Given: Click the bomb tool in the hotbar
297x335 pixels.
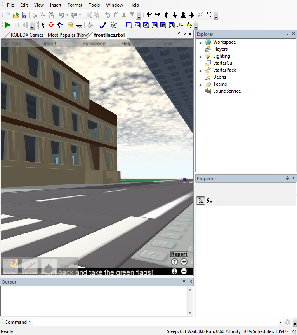Looking at the screenshot, I should (49, 267).
